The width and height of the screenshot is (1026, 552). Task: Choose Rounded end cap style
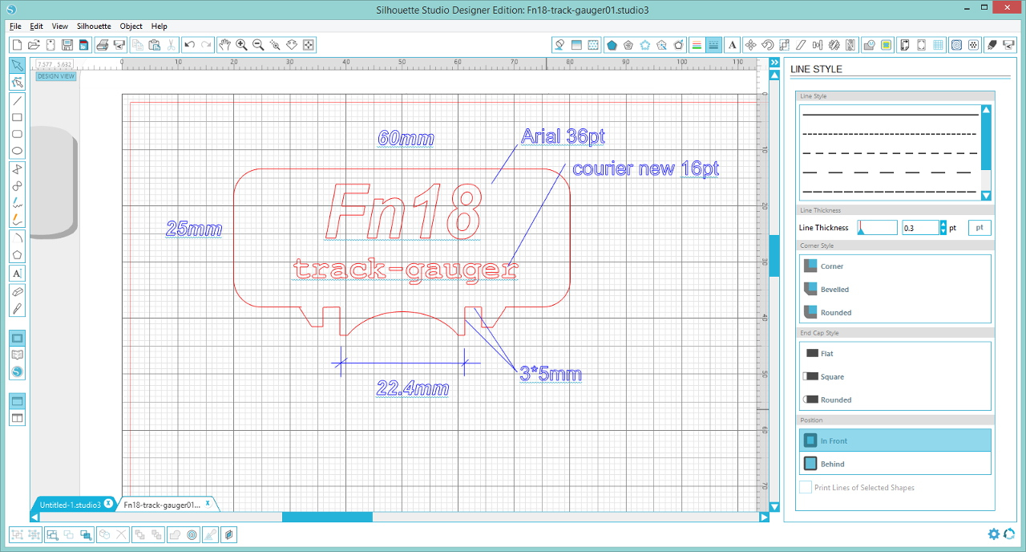[x=895, y=400]
